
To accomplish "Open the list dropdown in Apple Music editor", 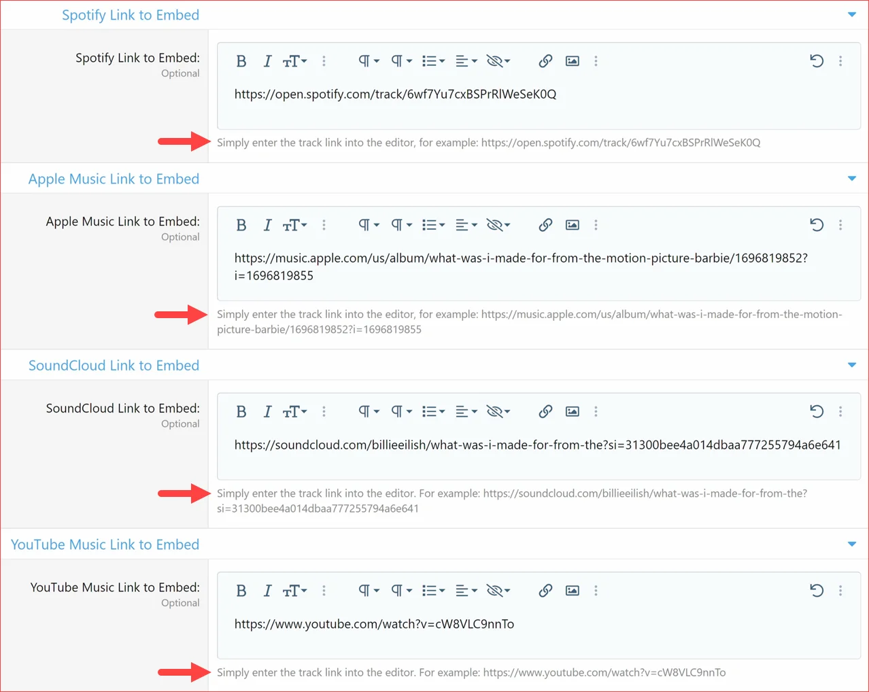I will pyautogui.click(x=433, y=225).
